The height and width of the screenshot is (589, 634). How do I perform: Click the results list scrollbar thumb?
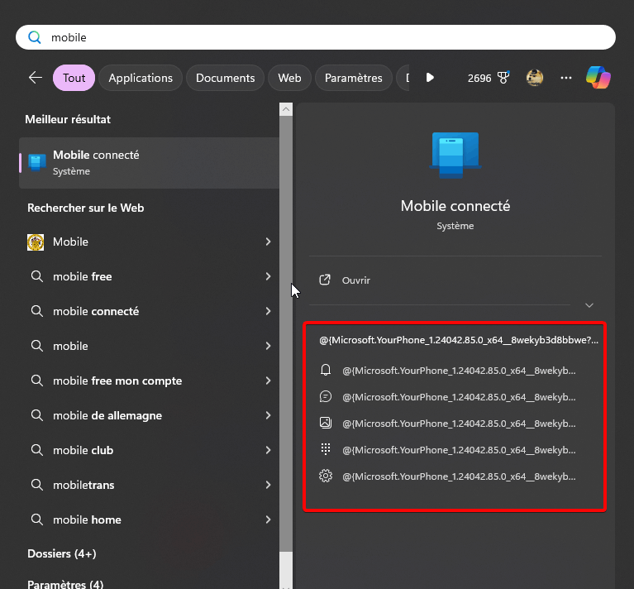coord(286,333)
